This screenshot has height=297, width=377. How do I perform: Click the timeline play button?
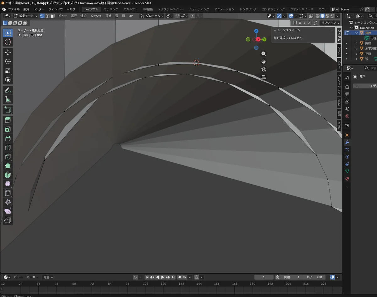162,277
